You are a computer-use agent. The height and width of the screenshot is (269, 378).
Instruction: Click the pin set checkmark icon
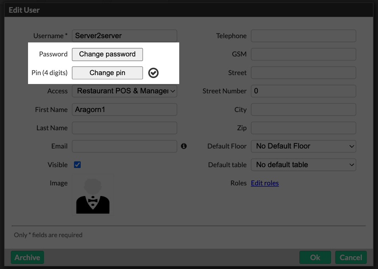[x=153, y=73]
